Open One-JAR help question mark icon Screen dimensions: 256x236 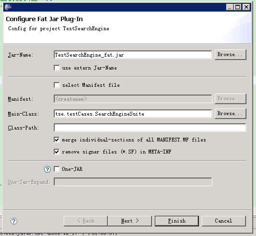47,169
